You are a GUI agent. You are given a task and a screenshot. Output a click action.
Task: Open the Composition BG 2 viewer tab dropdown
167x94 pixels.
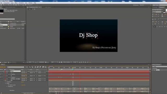click(40, 7)
